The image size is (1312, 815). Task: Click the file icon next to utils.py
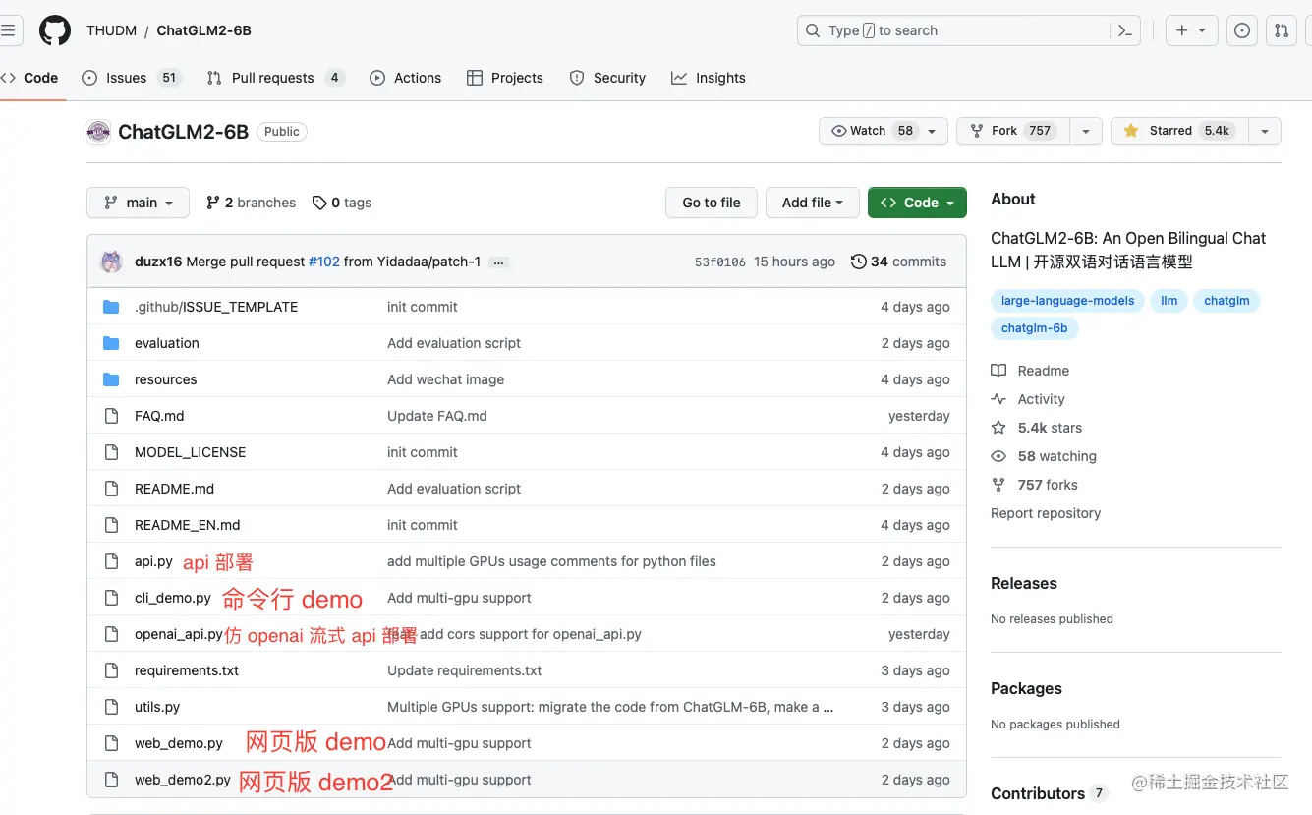[x=111, y=707]
